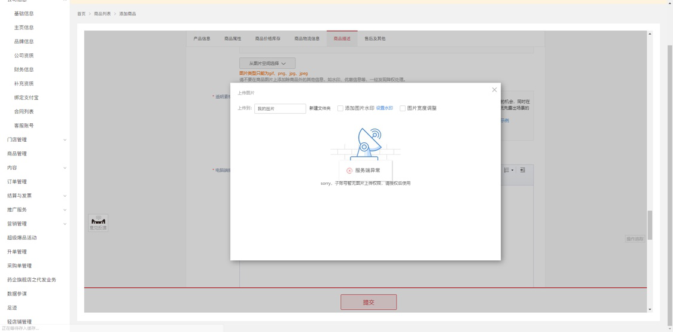Open 补充资质 in sidebar
The image size is (673, 332).
click(24, 84)
